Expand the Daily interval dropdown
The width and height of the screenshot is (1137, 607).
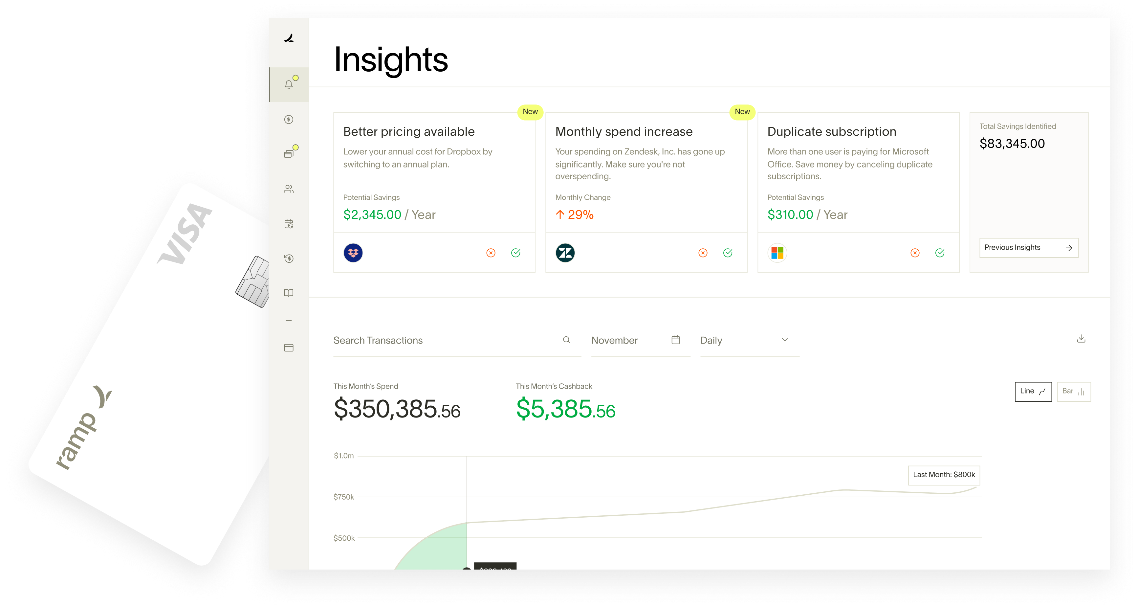(x=750, y=340)
